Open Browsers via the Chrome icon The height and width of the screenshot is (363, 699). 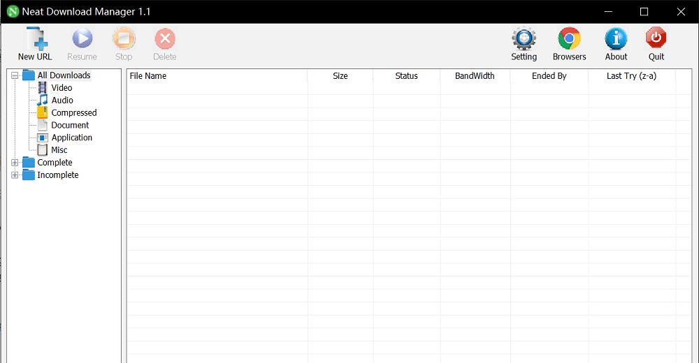(x=569, y=39)
